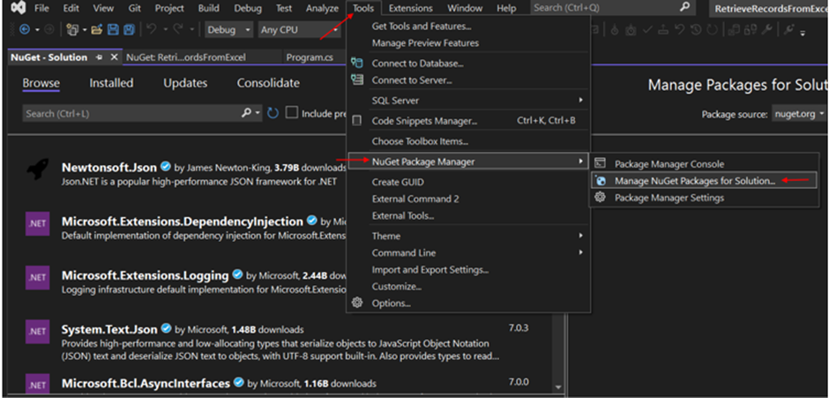
Task: Select Manage NuGet Packages for Solution
Action: click(694, 181)
